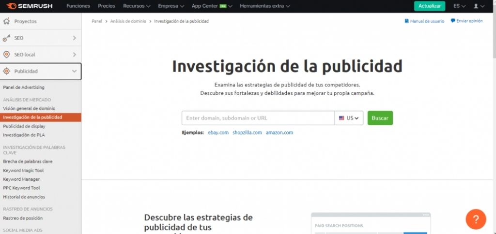Expand the SEO section chevron
Image resolution: width=496 pixels, height=234 pixels.
pyautogui.click(x=74, y=38)
